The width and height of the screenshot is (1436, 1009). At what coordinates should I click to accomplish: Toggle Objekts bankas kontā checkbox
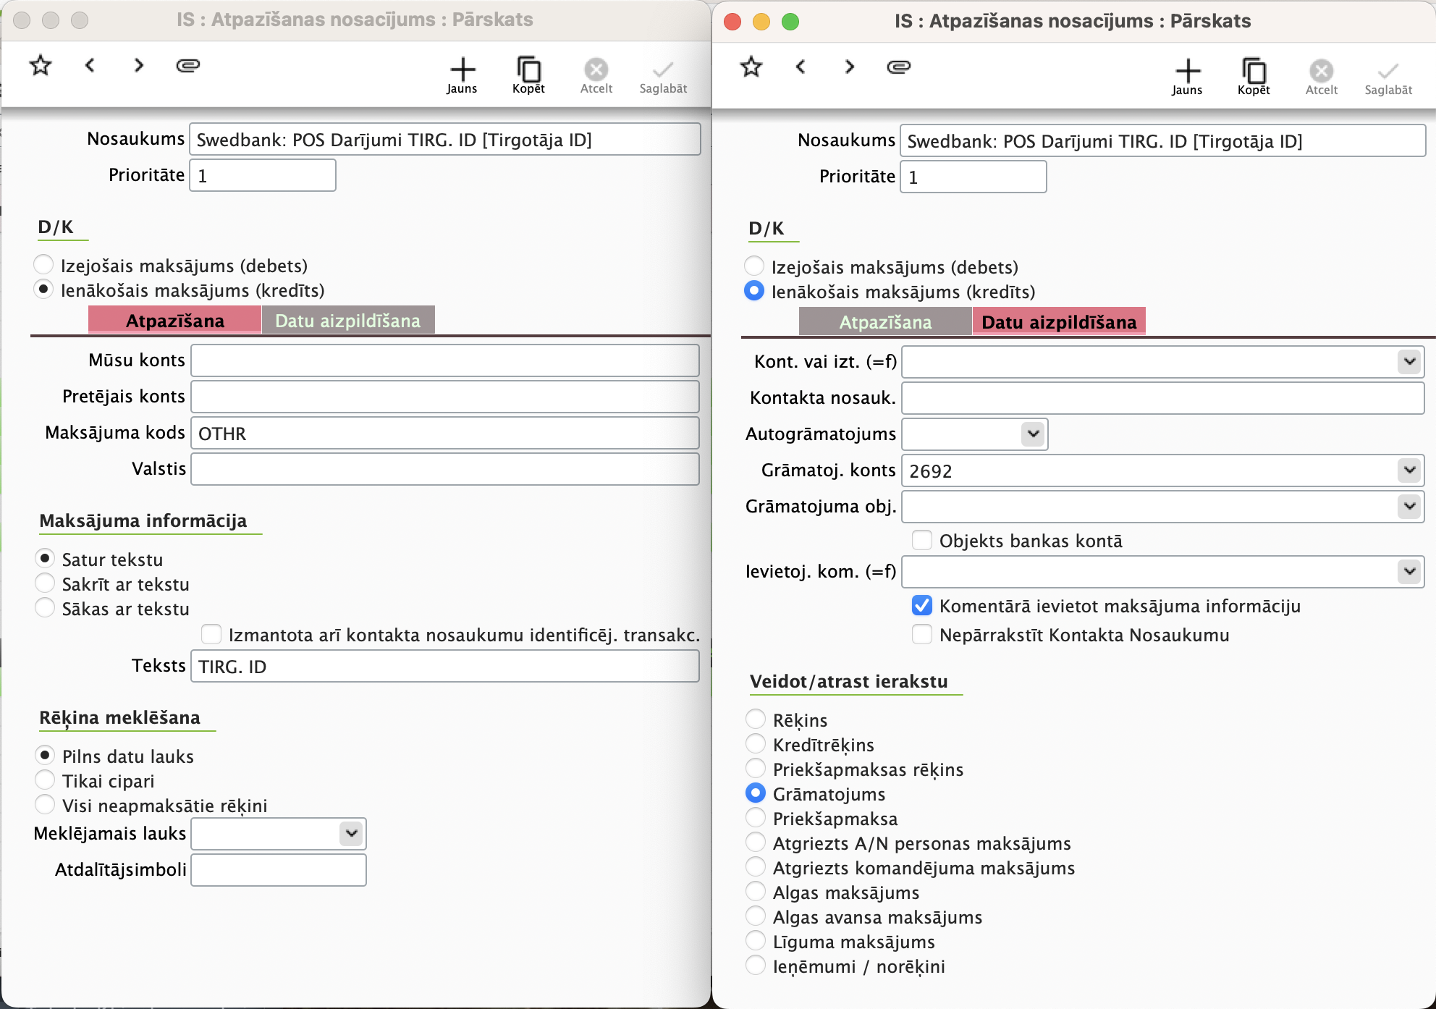point(922,540)
